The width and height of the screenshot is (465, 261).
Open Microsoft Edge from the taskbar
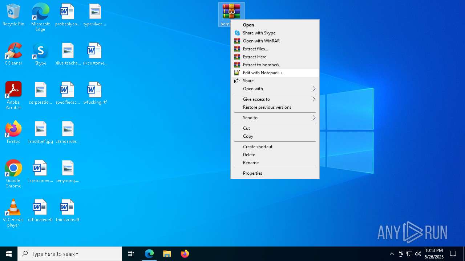tap(149, 254)
